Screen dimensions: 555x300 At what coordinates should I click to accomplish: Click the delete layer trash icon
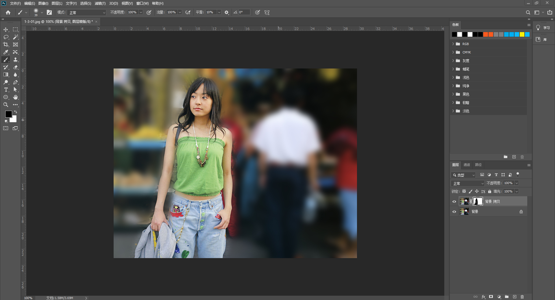(522, 297)
